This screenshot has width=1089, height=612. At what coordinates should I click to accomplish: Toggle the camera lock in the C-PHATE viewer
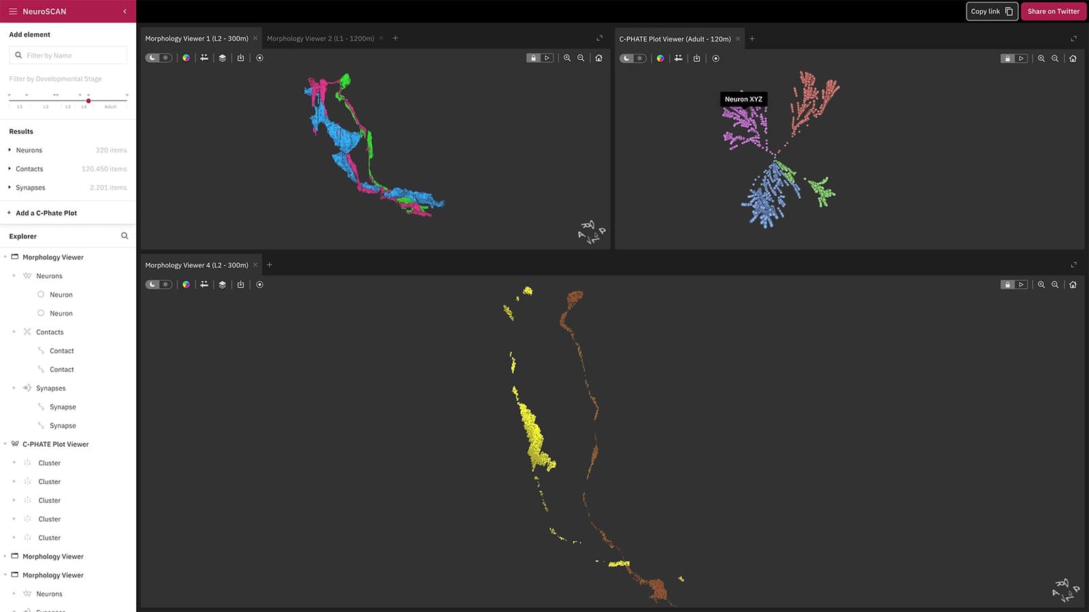[1007, 58]
